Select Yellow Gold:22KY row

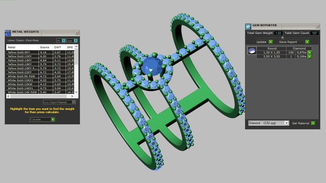pyautogui.click(x=40, y=72)
